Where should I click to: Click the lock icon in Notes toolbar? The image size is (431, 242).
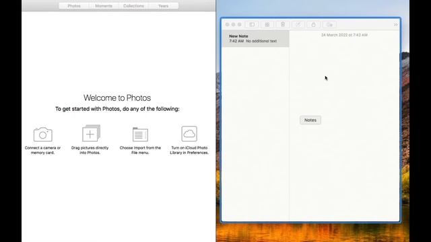tap(313, 25)
